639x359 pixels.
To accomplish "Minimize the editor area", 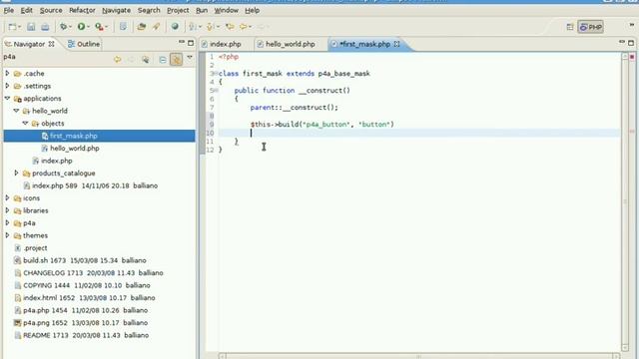I will pos(621,42).
